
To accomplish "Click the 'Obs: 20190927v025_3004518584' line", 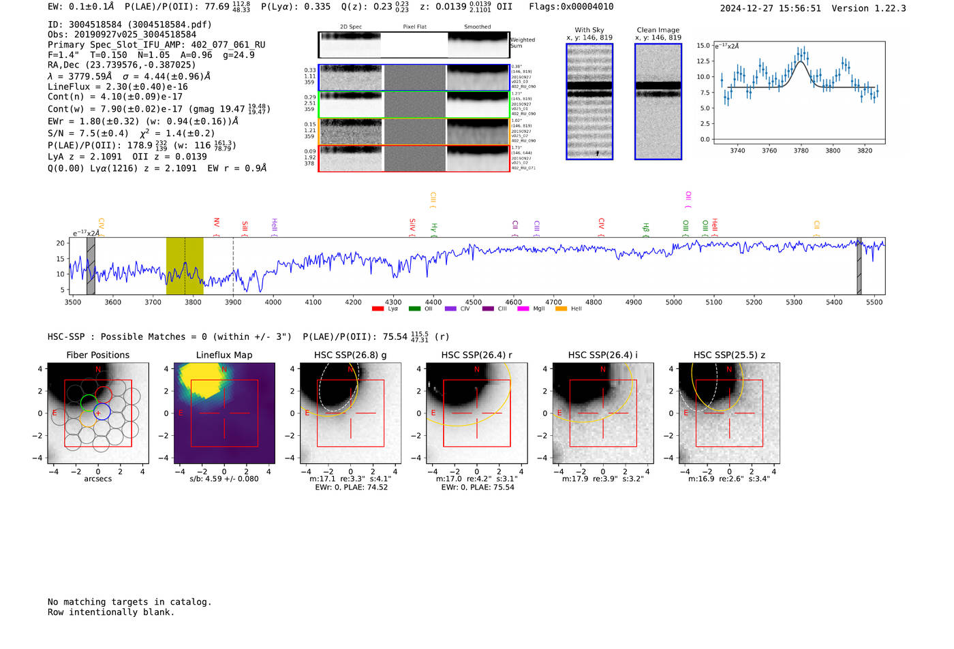I will click(122, 35).
